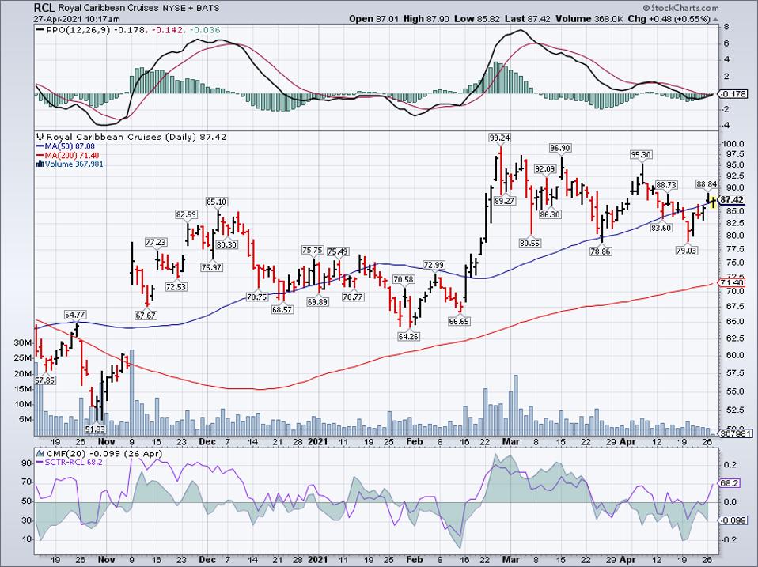Click the 80.55 low price label
Viewport: 758px width, 567px height.
click(530, 243)
